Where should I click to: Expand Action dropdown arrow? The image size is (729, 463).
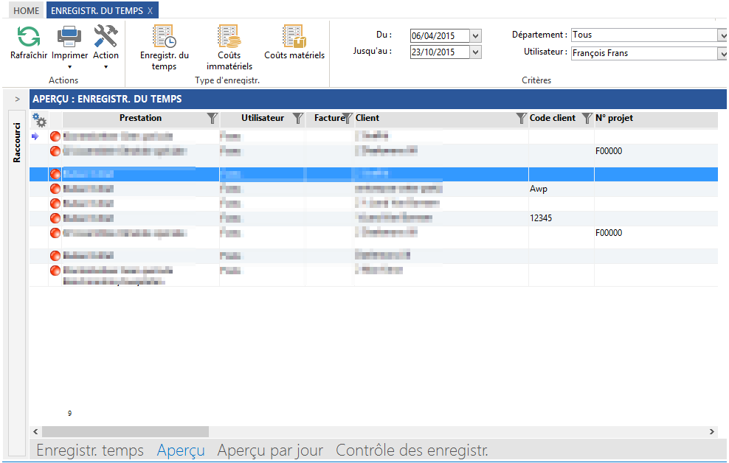click(x=106, y=67)
